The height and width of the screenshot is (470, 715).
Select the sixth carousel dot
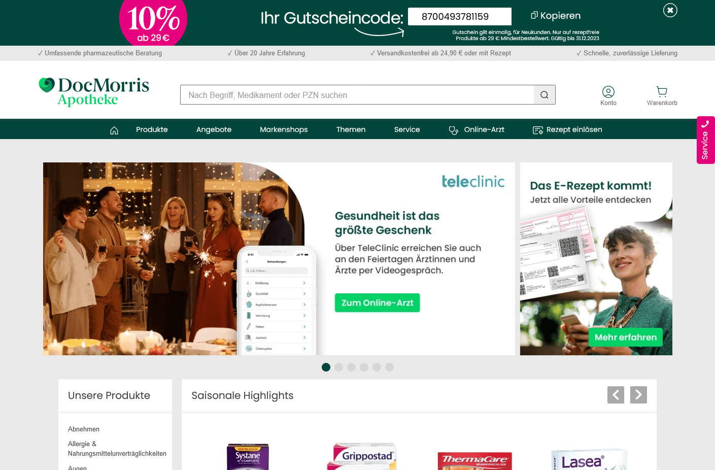click(x=389, y=367)
